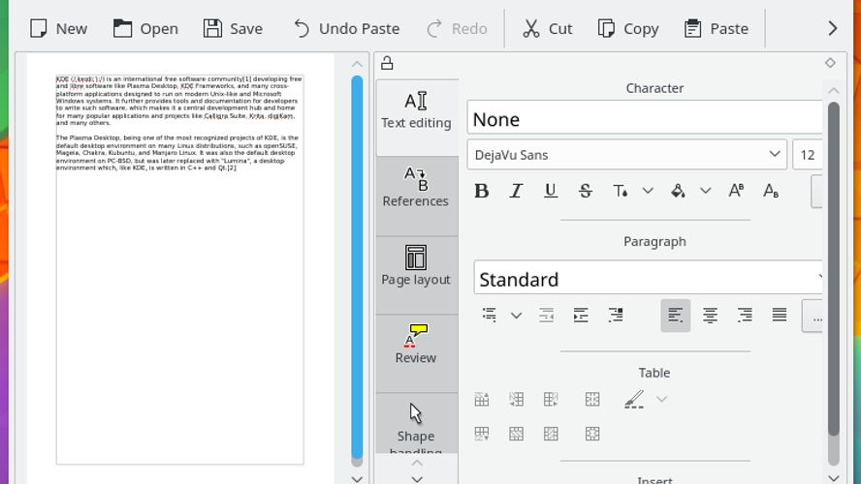861x484 pixels.
Task: Cut the selected text
Action: tap(548, 28)
